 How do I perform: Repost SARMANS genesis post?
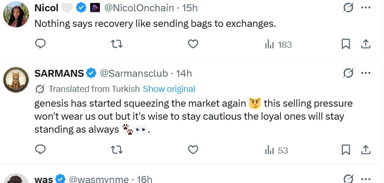117,150
